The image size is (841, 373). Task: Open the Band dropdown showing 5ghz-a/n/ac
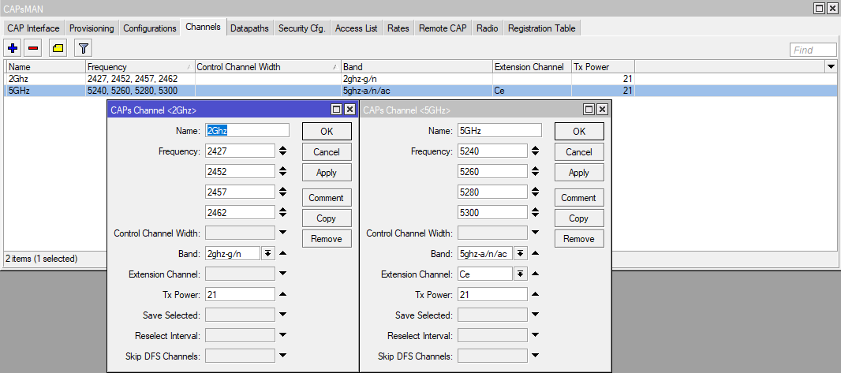[520, 253]
